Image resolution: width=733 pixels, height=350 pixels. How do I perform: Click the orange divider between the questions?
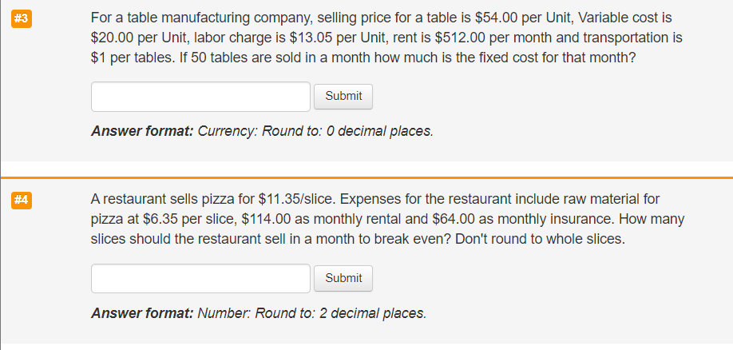point(366,177)
